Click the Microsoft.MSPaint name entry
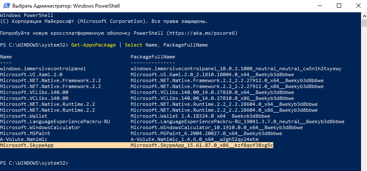The image size is (367, 171). 25,134
